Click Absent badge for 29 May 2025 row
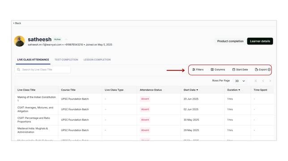 pos(145,130)
